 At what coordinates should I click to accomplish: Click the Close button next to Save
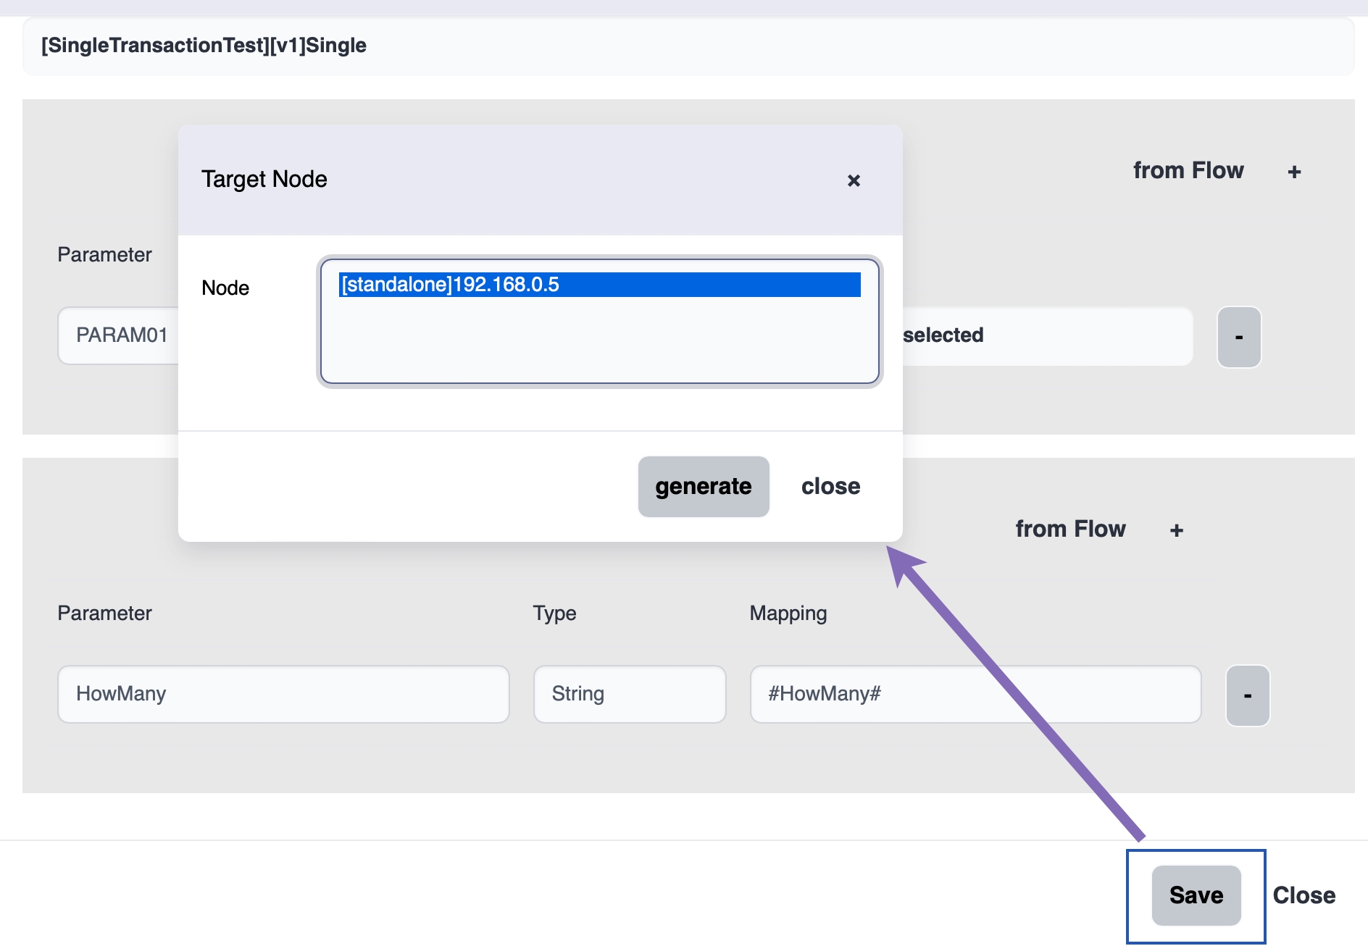point(1304,895)
